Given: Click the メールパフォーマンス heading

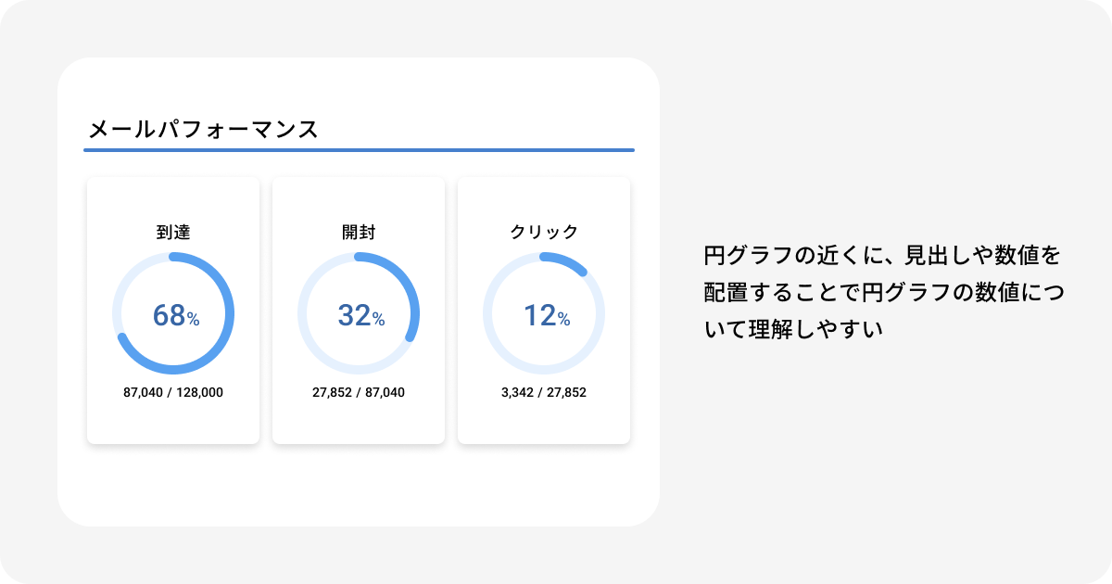Looking at the screenshot, I should 203,129.
